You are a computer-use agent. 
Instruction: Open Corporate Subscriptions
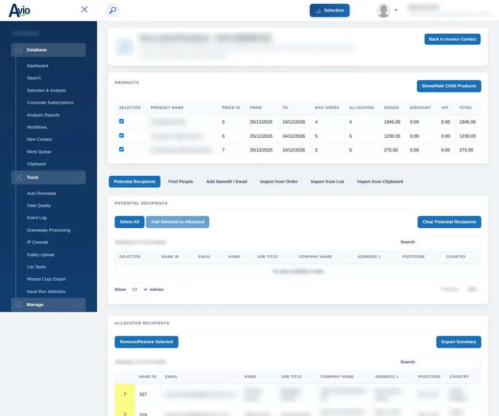pyautogui.click(x=50, y=102)
